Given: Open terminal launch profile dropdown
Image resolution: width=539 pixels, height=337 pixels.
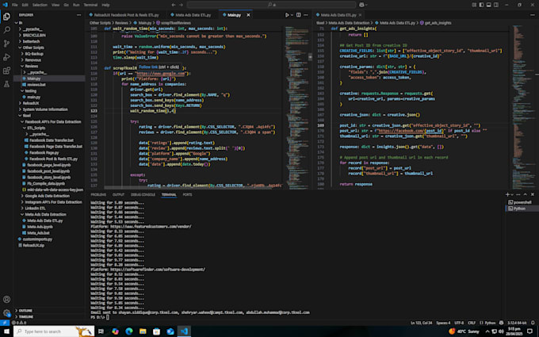Looking at the screenshot, I should [512, 194].
